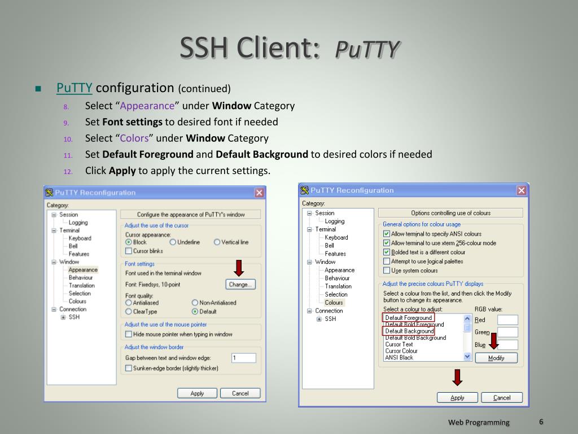Click PuTTY icon in right dialog title bar

coord(304,190)
